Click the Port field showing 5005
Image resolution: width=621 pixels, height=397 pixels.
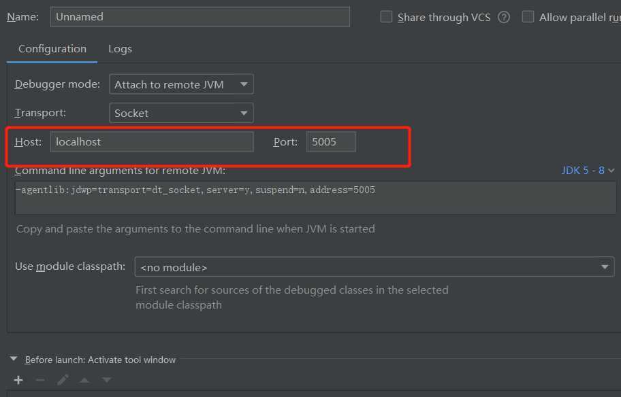(331, 141)
